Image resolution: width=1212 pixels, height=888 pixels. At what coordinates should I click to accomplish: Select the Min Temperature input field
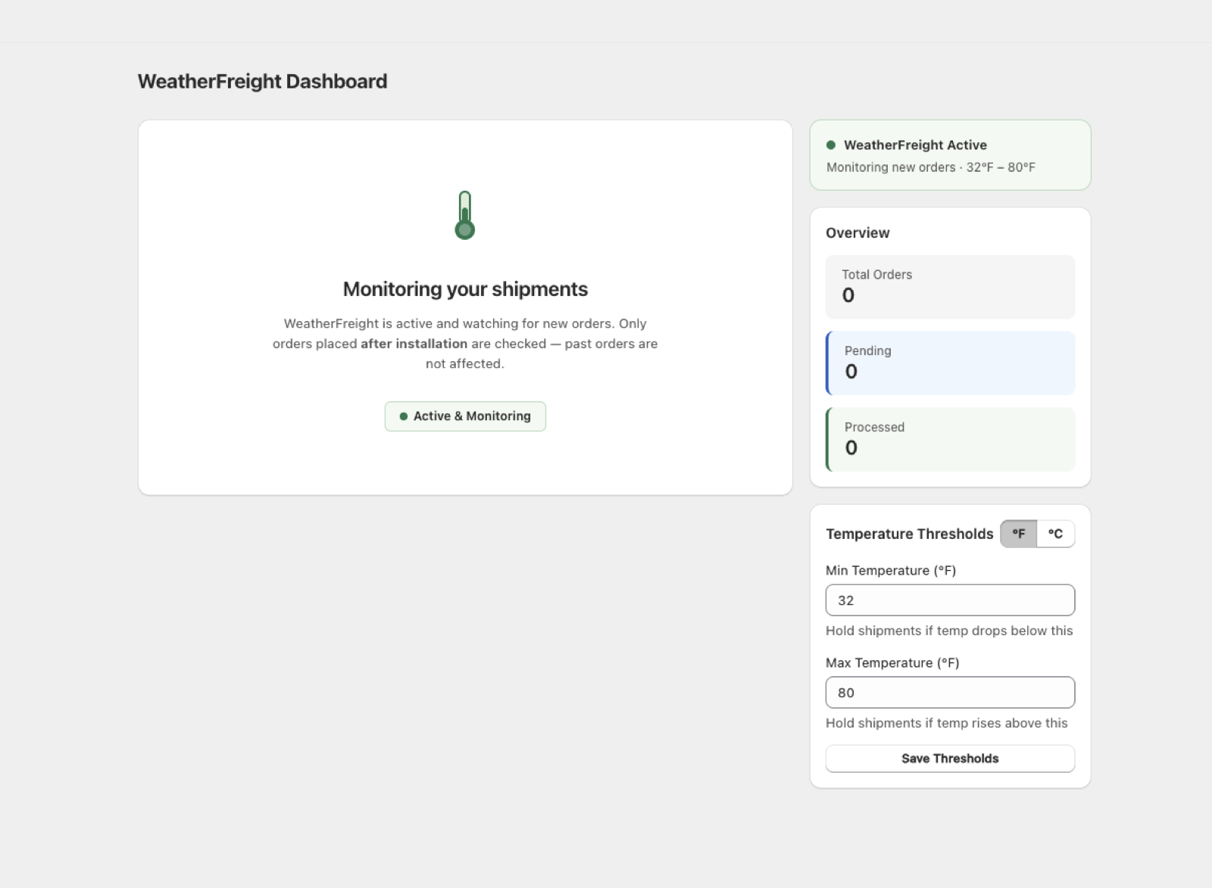[x=950, y=600]
